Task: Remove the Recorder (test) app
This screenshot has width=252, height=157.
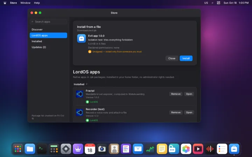Action: tap(176, 112)
